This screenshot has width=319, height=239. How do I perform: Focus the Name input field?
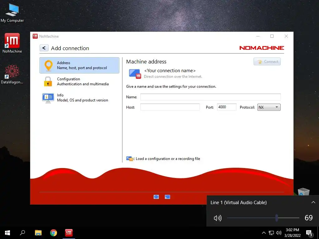[210, 97]
